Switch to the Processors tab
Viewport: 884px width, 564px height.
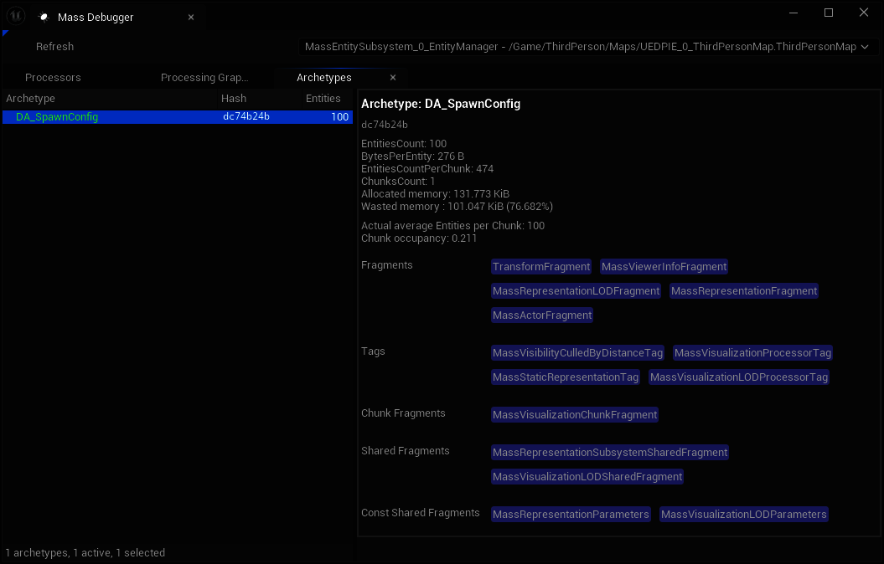(x=53, y=78)
